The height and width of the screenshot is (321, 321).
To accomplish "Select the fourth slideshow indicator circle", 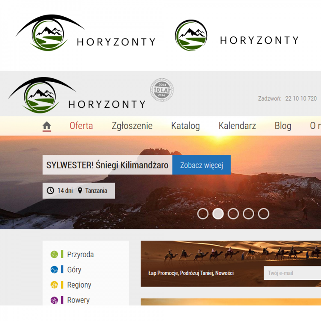I will tap(248, 214).
